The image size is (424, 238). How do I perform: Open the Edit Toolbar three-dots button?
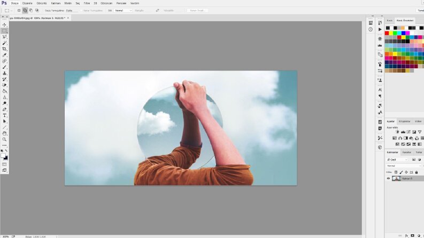[x=4, y=146]
